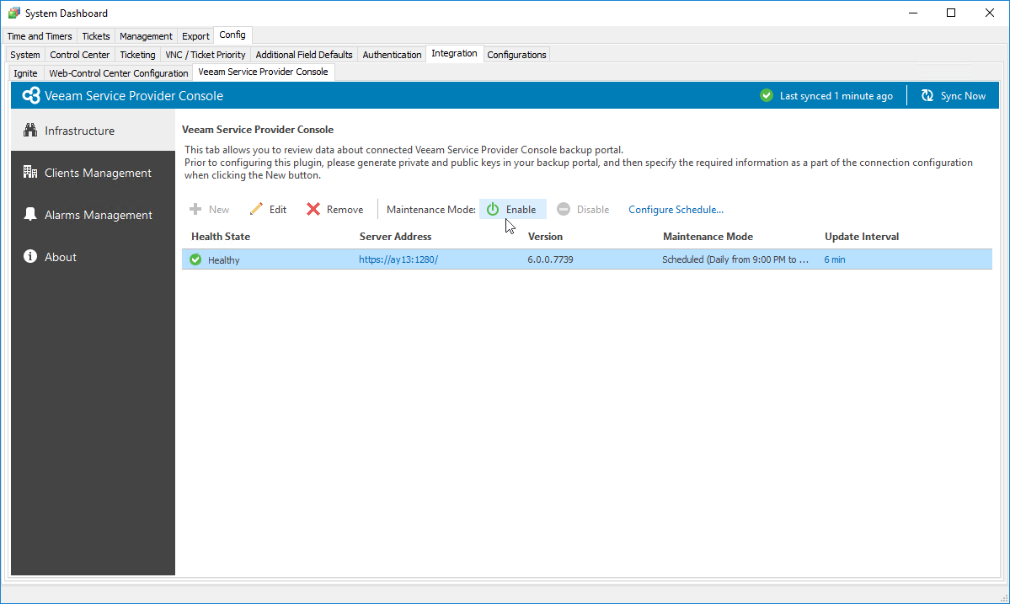
Task: Click the Edit button
Action: 268,209
